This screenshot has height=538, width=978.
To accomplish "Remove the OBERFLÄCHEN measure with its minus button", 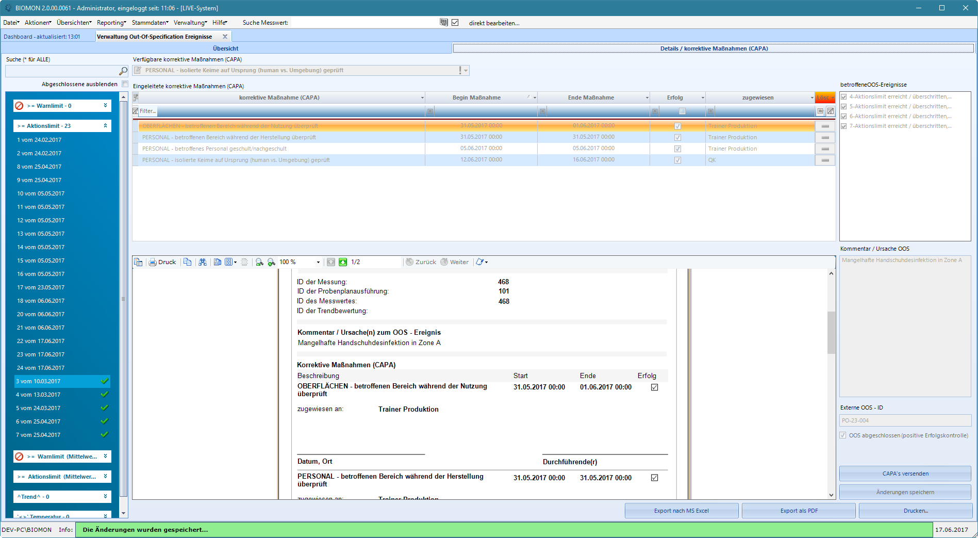I will click(x=825, y=126).
